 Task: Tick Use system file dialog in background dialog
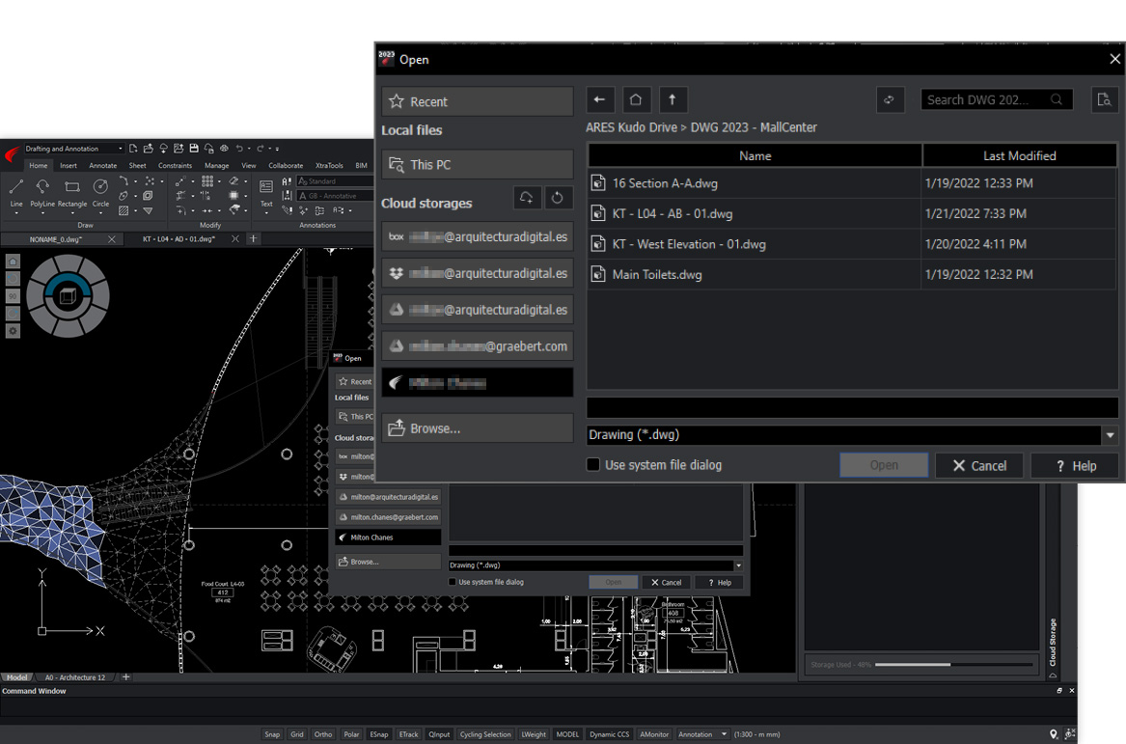pos(453,583)
